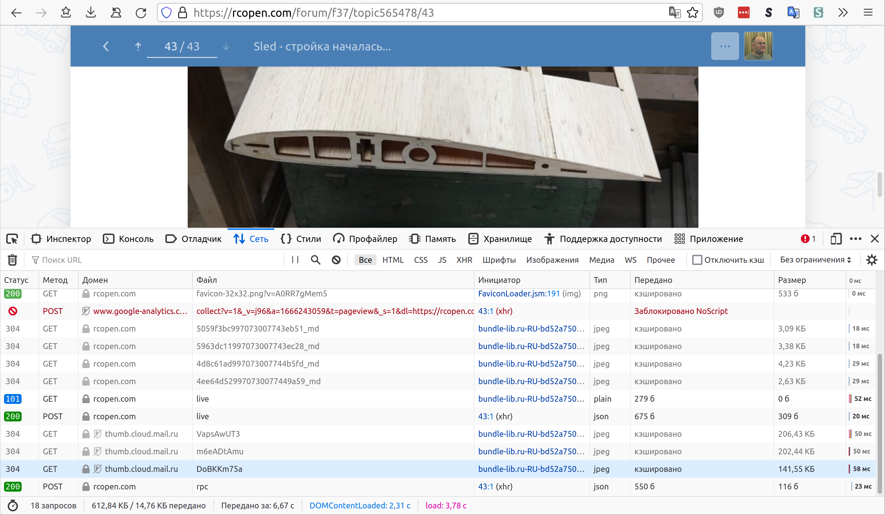Click the element picker icon in devtools
Screen dimensions: 885x515
12,239
